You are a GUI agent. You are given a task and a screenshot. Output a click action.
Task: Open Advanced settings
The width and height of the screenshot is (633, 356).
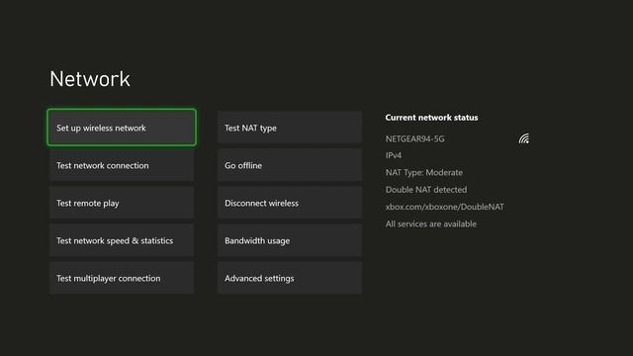[290, 278]
